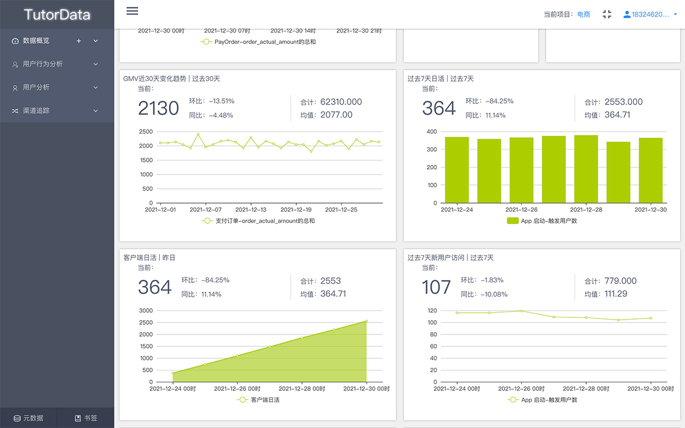Click green legend swatch in 过去7天日活 chart
This screenshot has width=685, height=428.
[513, 221]
